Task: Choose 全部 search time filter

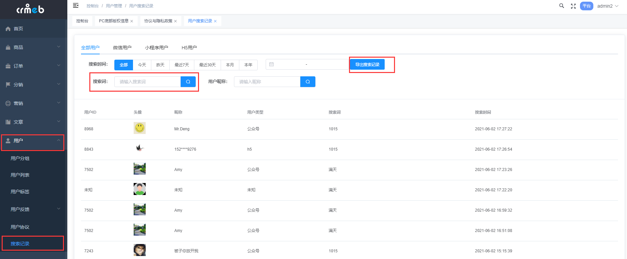Action: (124, 65)
